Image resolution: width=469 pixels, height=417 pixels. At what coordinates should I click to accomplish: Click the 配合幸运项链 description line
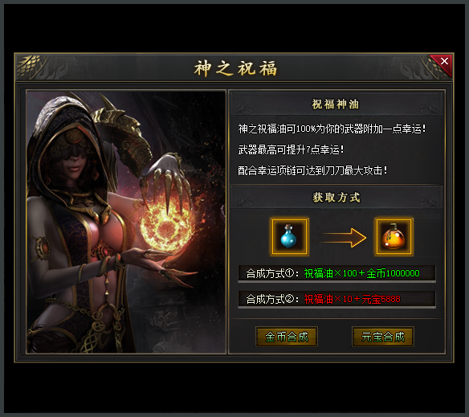click(x=312, y=170)
